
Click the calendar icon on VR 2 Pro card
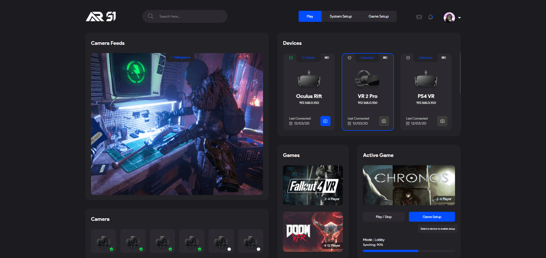pos(349,123)
